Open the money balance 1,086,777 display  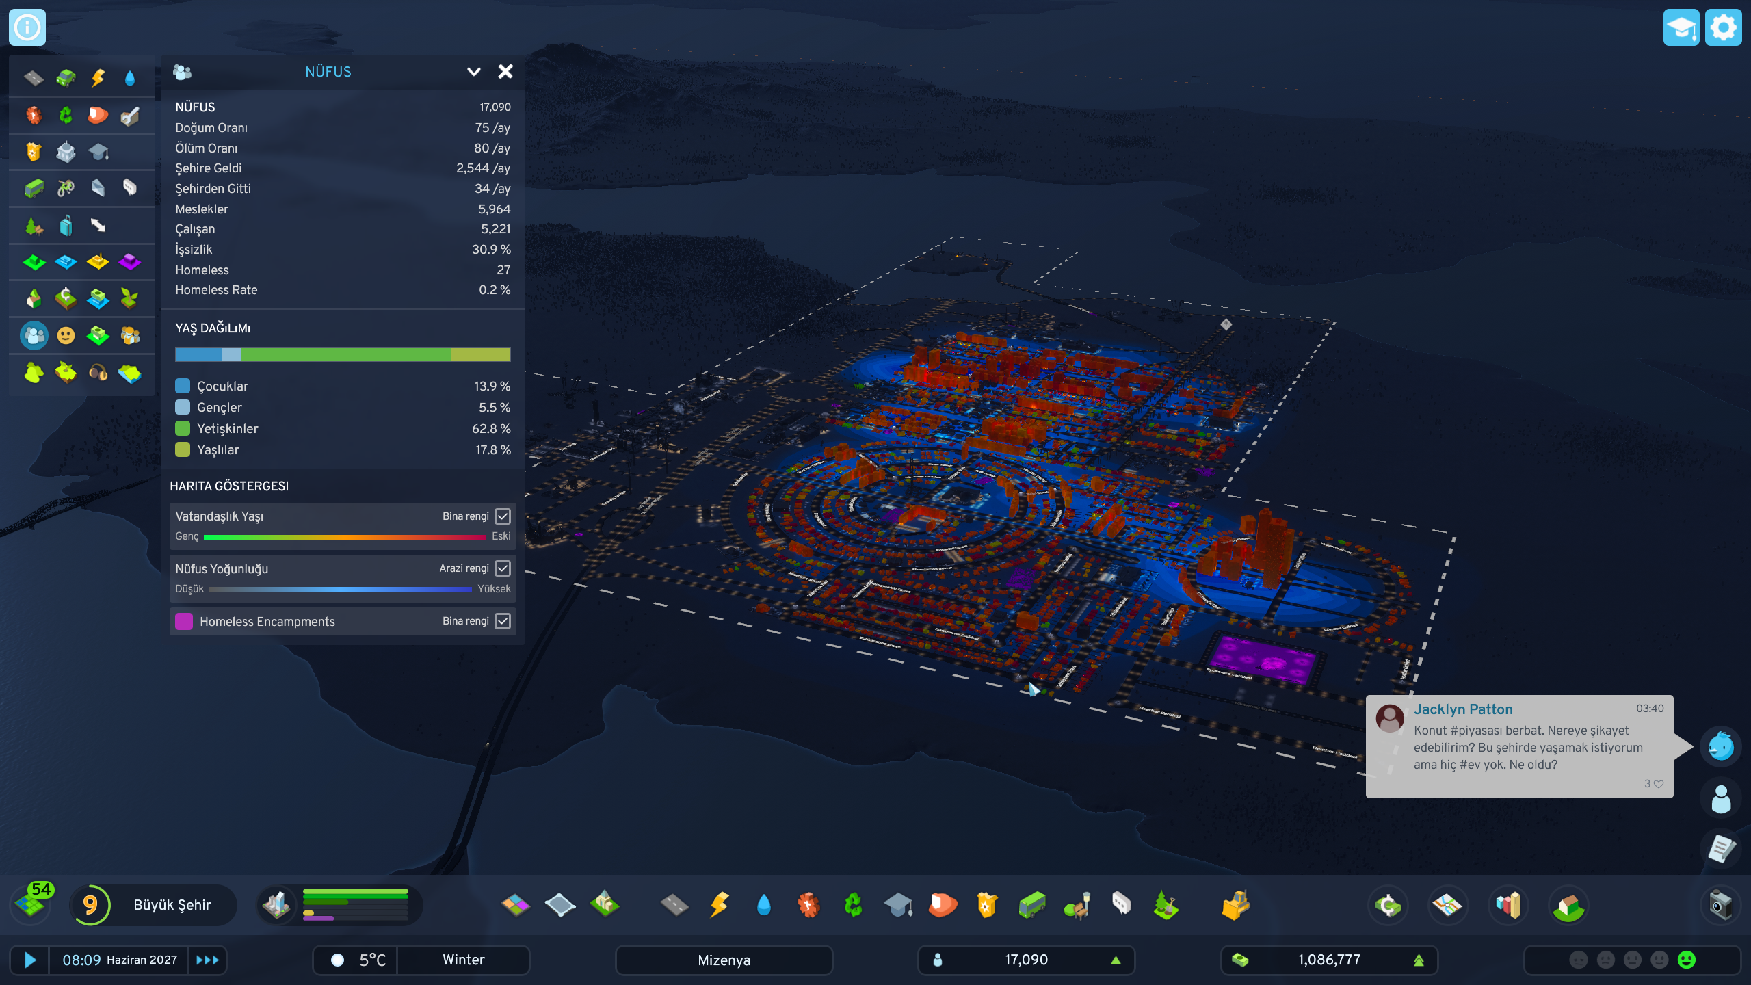coord(1329,960)
